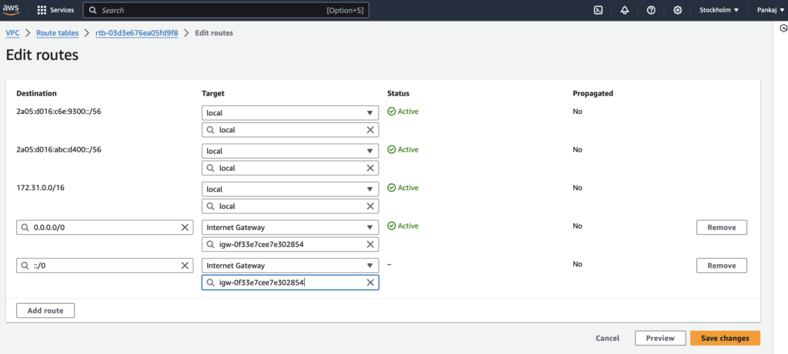Click the Preview button
788x354 pixels.
click(x=659, y=339)
